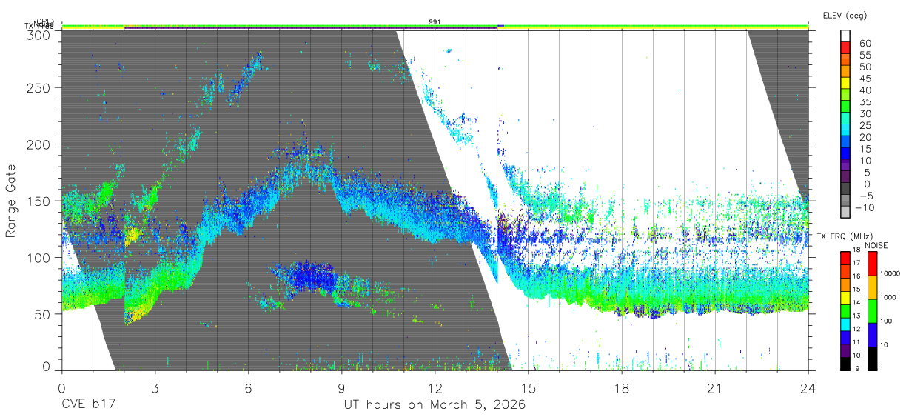Click the '18' tick on UT hours axis
This screenshot has height=420, width=909.
(x=621, y=387)
